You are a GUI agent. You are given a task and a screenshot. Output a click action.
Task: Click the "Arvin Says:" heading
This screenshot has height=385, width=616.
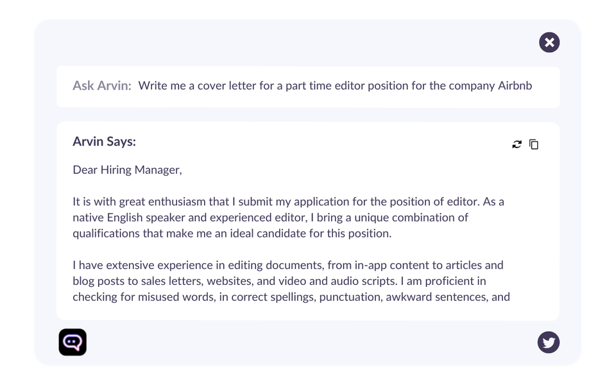[x=104, y=141]
